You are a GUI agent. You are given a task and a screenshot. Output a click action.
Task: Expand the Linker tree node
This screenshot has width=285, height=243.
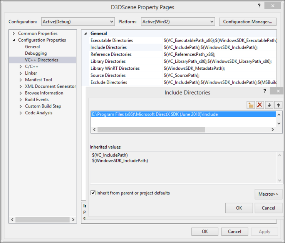(21, 73)
